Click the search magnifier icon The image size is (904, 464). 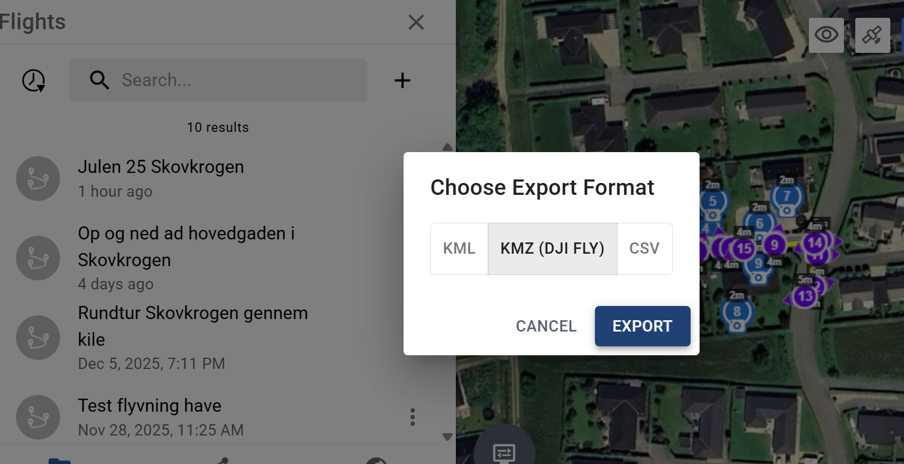pos(99,80)
